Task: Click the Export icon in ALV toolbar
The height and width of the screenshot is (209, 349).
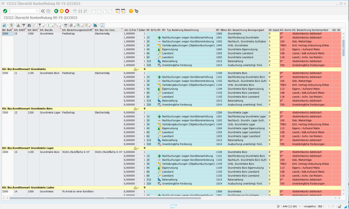Action: 79,25
